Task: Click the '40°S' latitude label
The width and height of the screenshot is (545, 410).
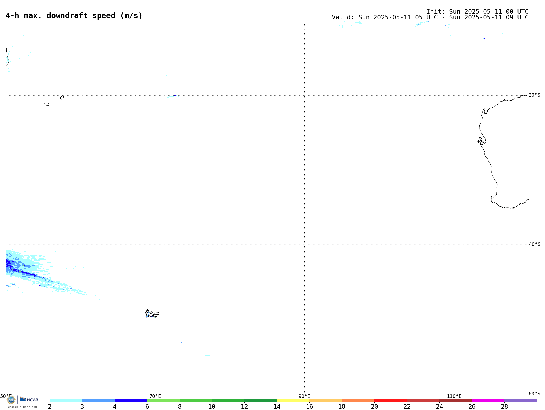Action: (x=535, y=244)
